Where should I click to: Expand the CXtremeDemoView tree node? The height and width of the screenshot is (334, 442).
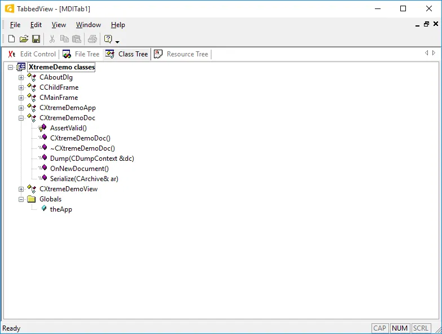(x=21, y=190)
